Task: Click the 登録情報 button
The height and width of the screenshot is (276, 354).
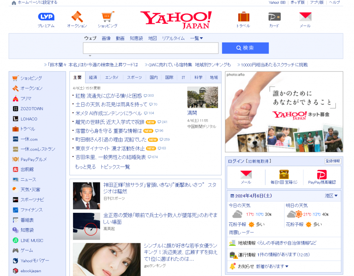Action: tap(333, 161)
